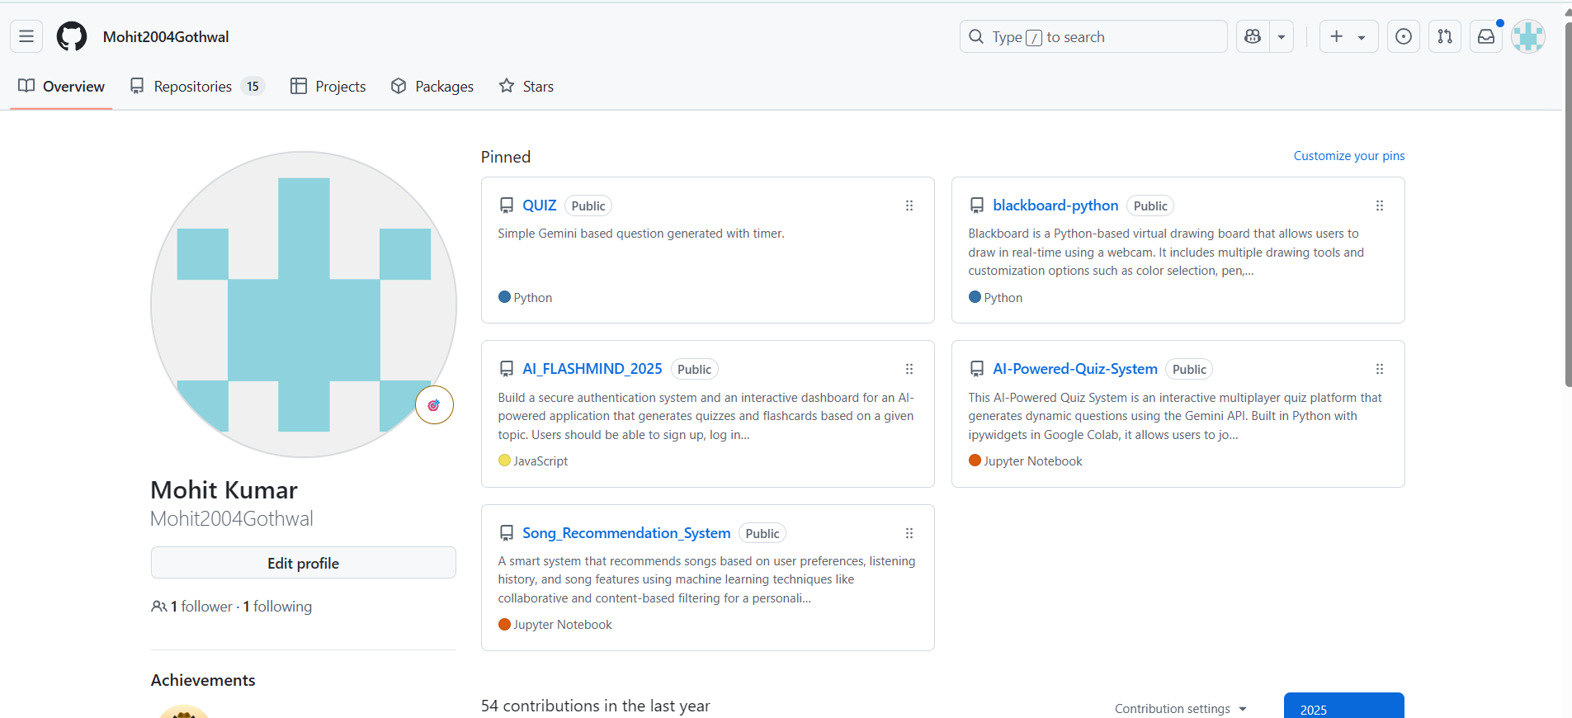Open the Issues icon in header
The image size is (1572, 718).
1404,36
